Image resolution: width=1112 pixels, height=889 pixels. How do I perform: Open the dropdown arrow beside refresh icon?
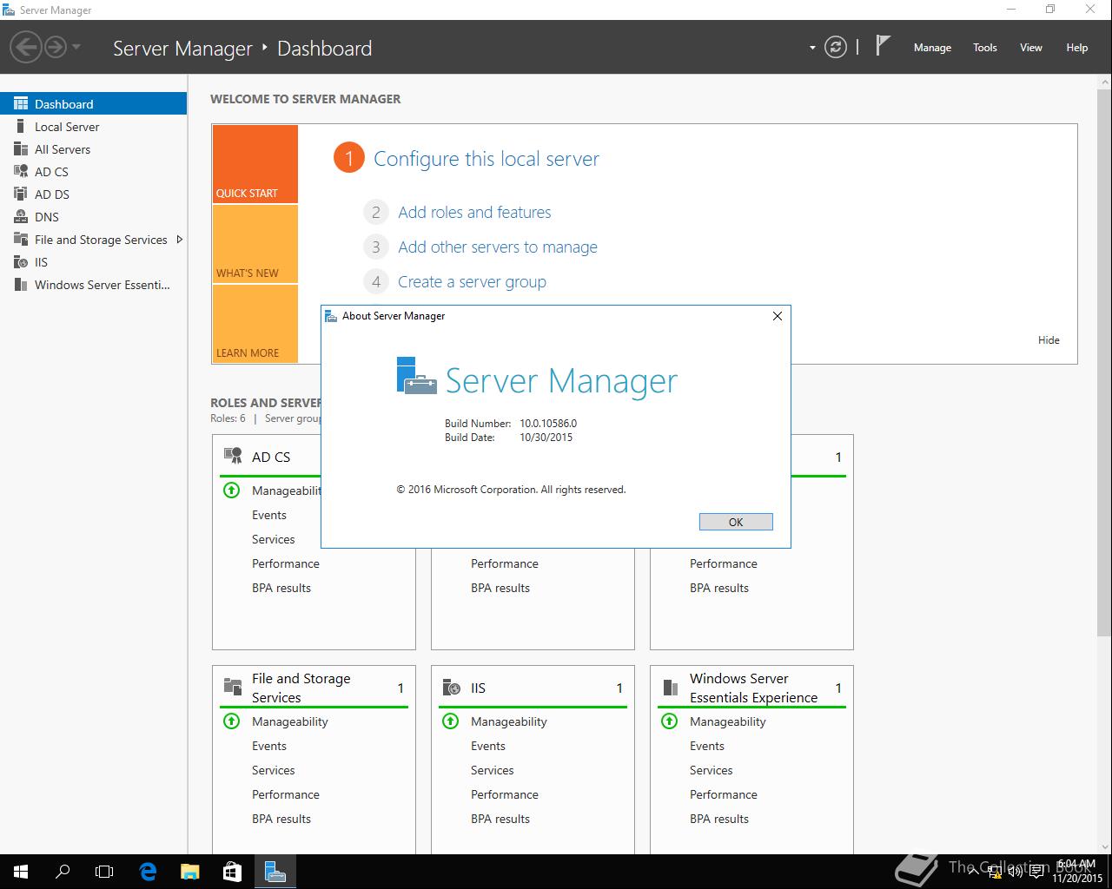tap(812, 48)
